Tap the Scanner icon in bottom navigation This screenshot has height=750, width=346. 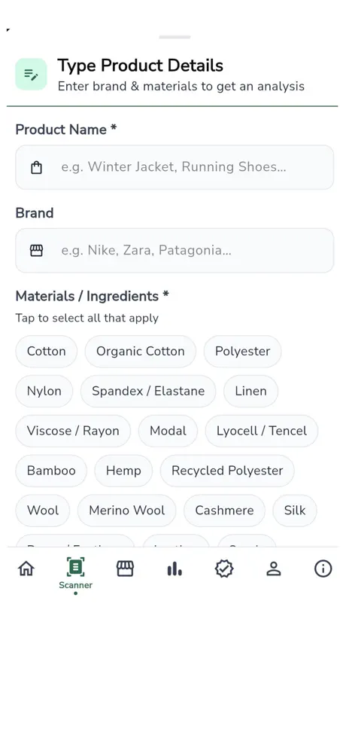[x=75, y=567]
